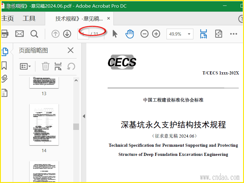Open Page Thumbnails sidebar icon
The width and height of the screenshot is (244, 183).
[x=5, y=52]
